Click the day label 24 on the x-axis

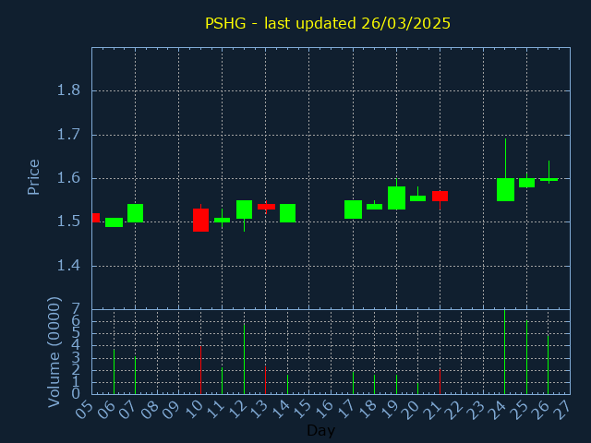point(497,409)
